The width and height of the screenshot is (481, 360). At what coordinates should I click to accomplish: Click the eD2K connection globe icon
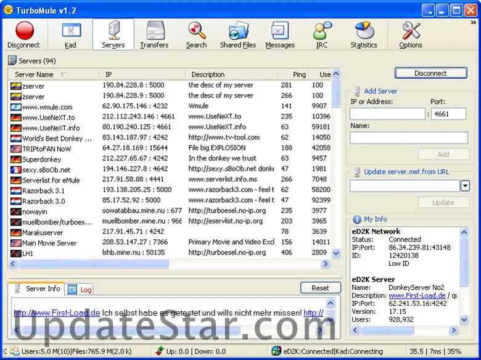[276, 351]
